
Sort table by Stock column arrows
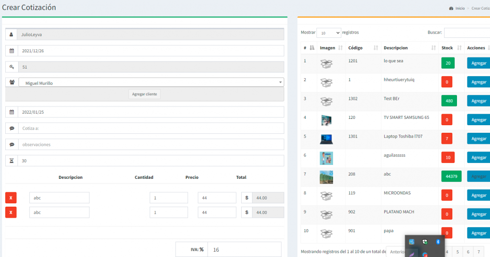tap(459, 48)
